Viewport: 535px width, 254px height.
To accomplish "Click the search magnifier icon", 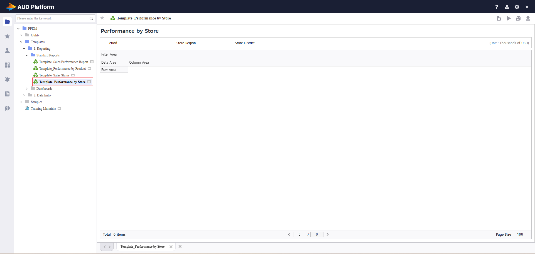I will click(91, 18).
